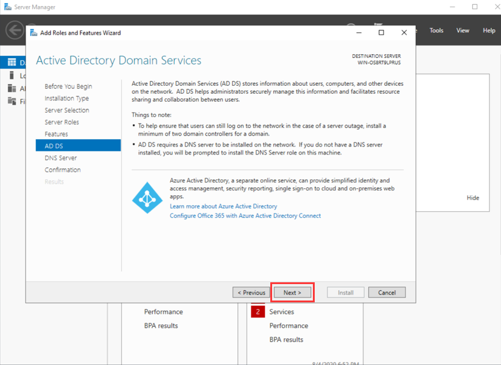Select the Dashboard icon in left sidebar
This screenshot has width=501, height=365.
(x=12, y=63)
